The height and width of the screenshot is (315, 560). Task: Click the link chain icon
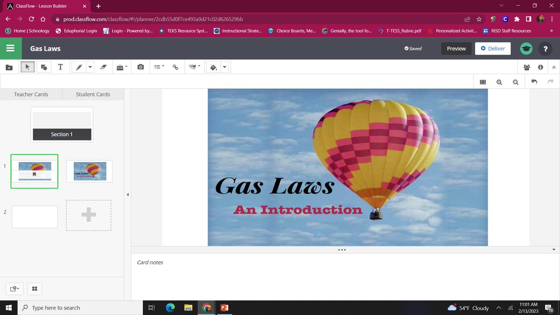pyautogui.click(x=175, y=67)
